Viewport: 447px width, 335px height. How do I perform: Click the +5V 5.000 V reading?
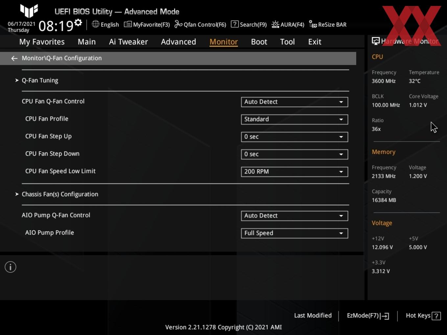pyautogui.click(x=418, y=247)
